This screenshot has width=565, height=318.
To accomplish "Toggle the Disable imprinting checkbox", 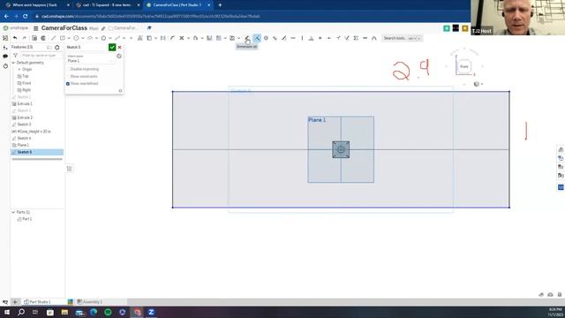I will pyautogui.click(x=68, y=69).
